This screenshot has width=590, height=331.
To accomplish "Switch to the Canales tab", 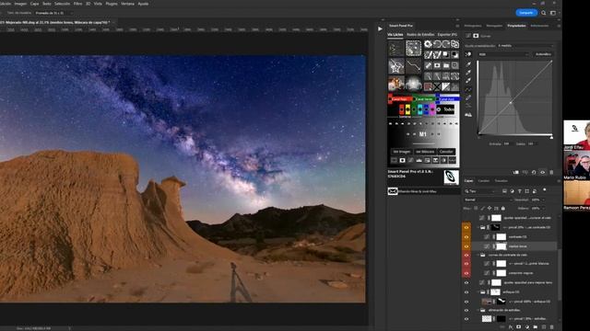I will [483, 181].
